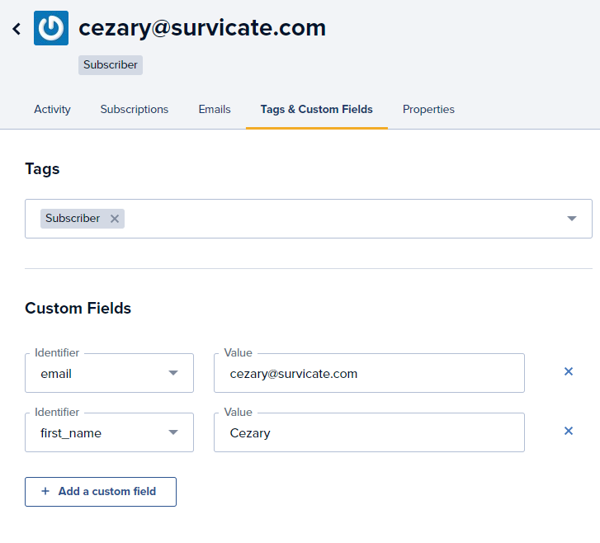Viewport: 600px width, 543px height.
Task: Go back using the left chevron arrow
Action: [x=17, y=29]
